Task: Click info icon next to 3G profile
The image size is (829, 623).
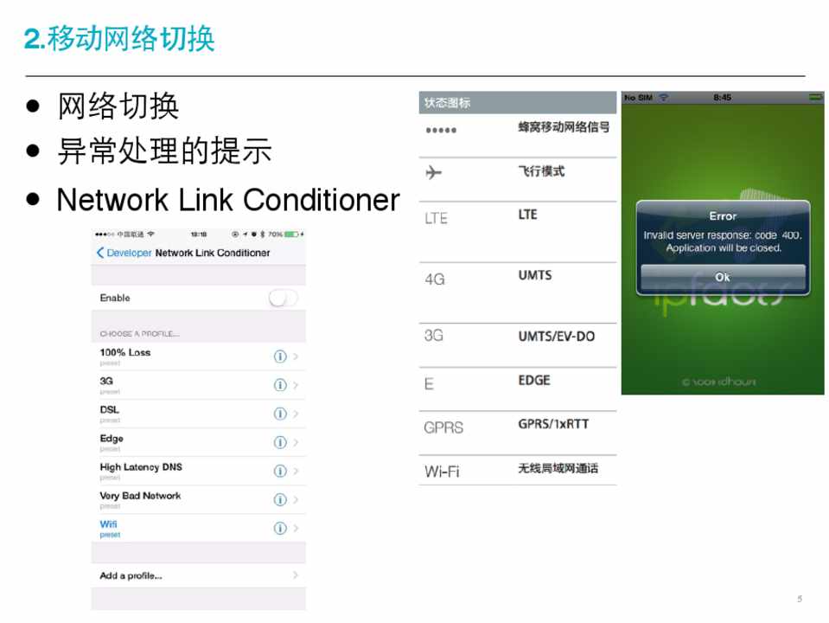Action: (279, 385)
